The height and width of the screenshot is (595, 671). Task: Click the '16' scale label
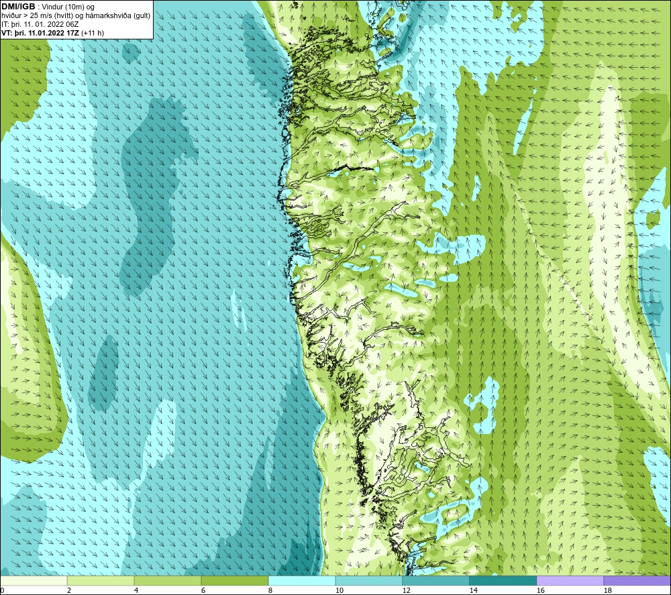pyautogui.click(x=540, y=590)
